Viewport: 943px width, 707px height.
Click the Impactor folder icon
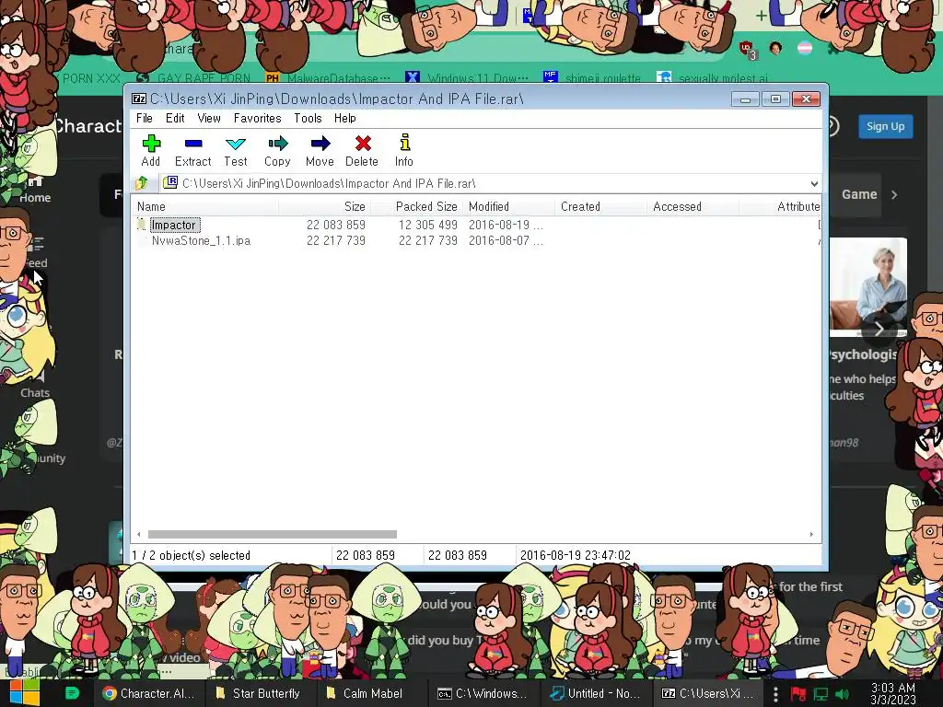point(142,225)
